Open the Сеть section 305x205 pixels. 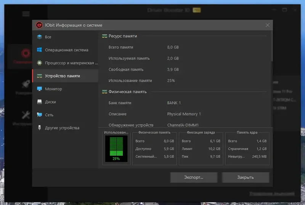(x=65, y=115)
